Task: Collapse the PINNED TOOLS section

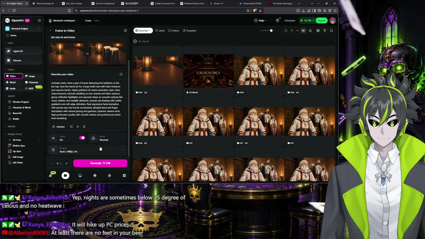Action: 14,134
